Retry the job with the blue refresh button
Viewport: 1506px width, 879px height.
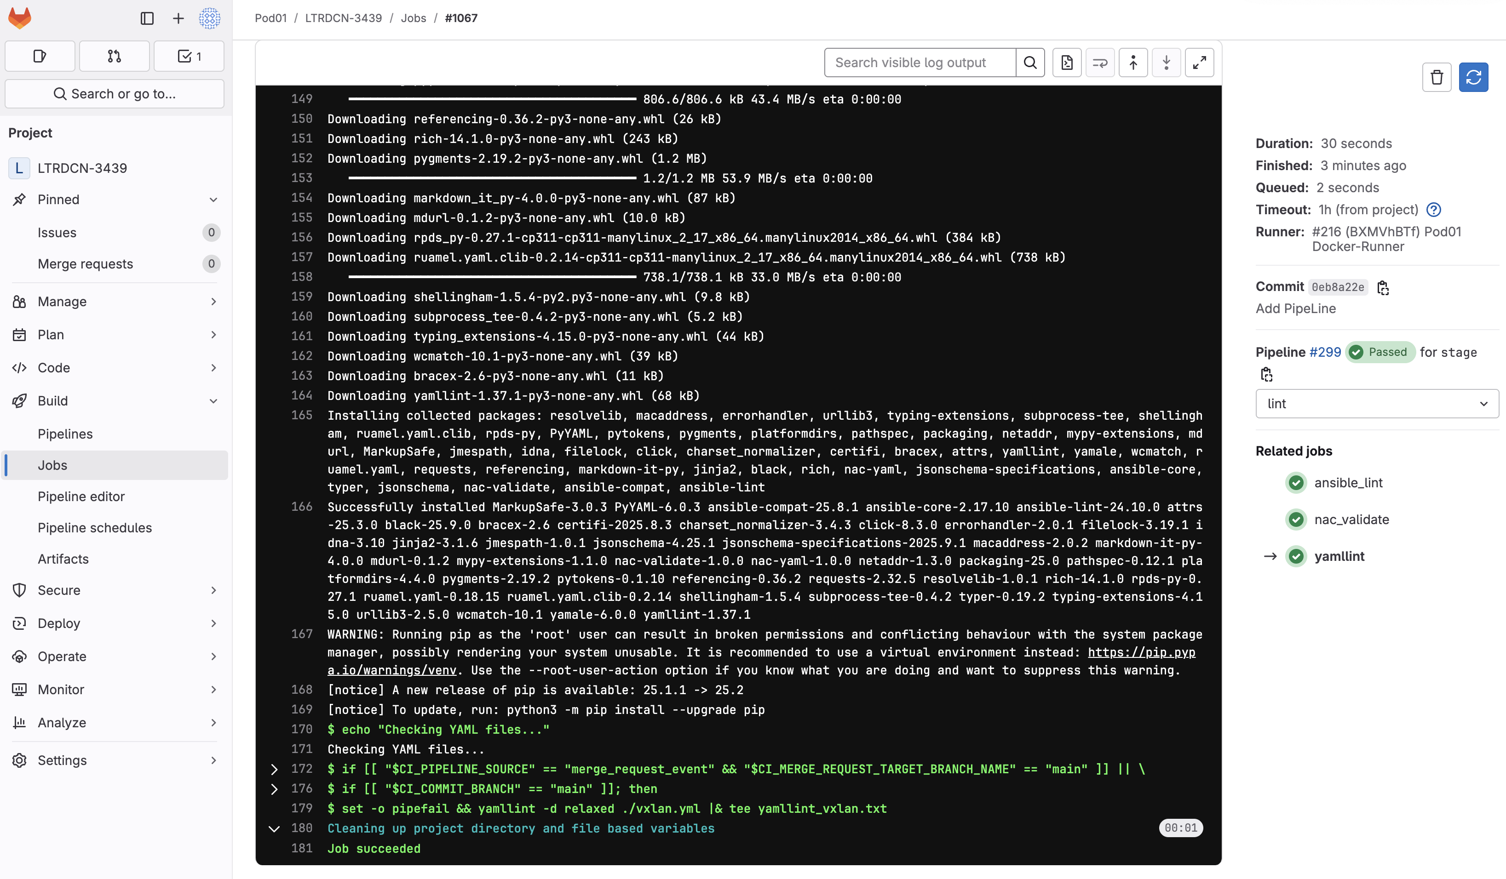tap(1473, 77)
